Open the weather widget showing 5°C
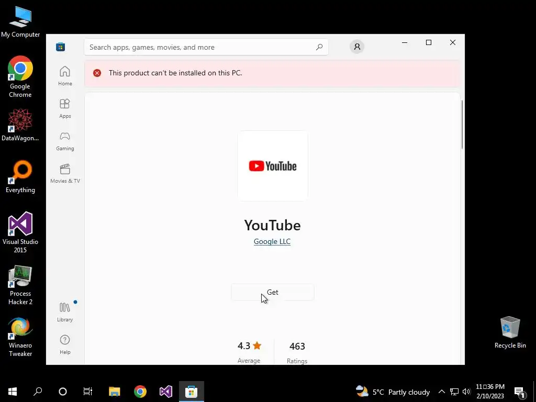This screenshot has width=536, height=402. (x=393, y=392)
